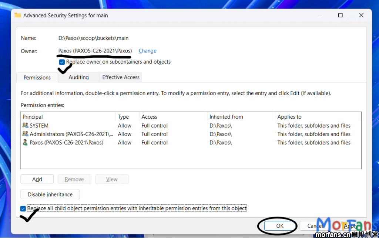
Task: Click the folder icon in the dialog title bar
Action: (17, 15)
